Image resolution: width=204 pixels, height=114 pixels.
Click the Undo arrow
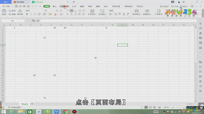coord(32,6)
